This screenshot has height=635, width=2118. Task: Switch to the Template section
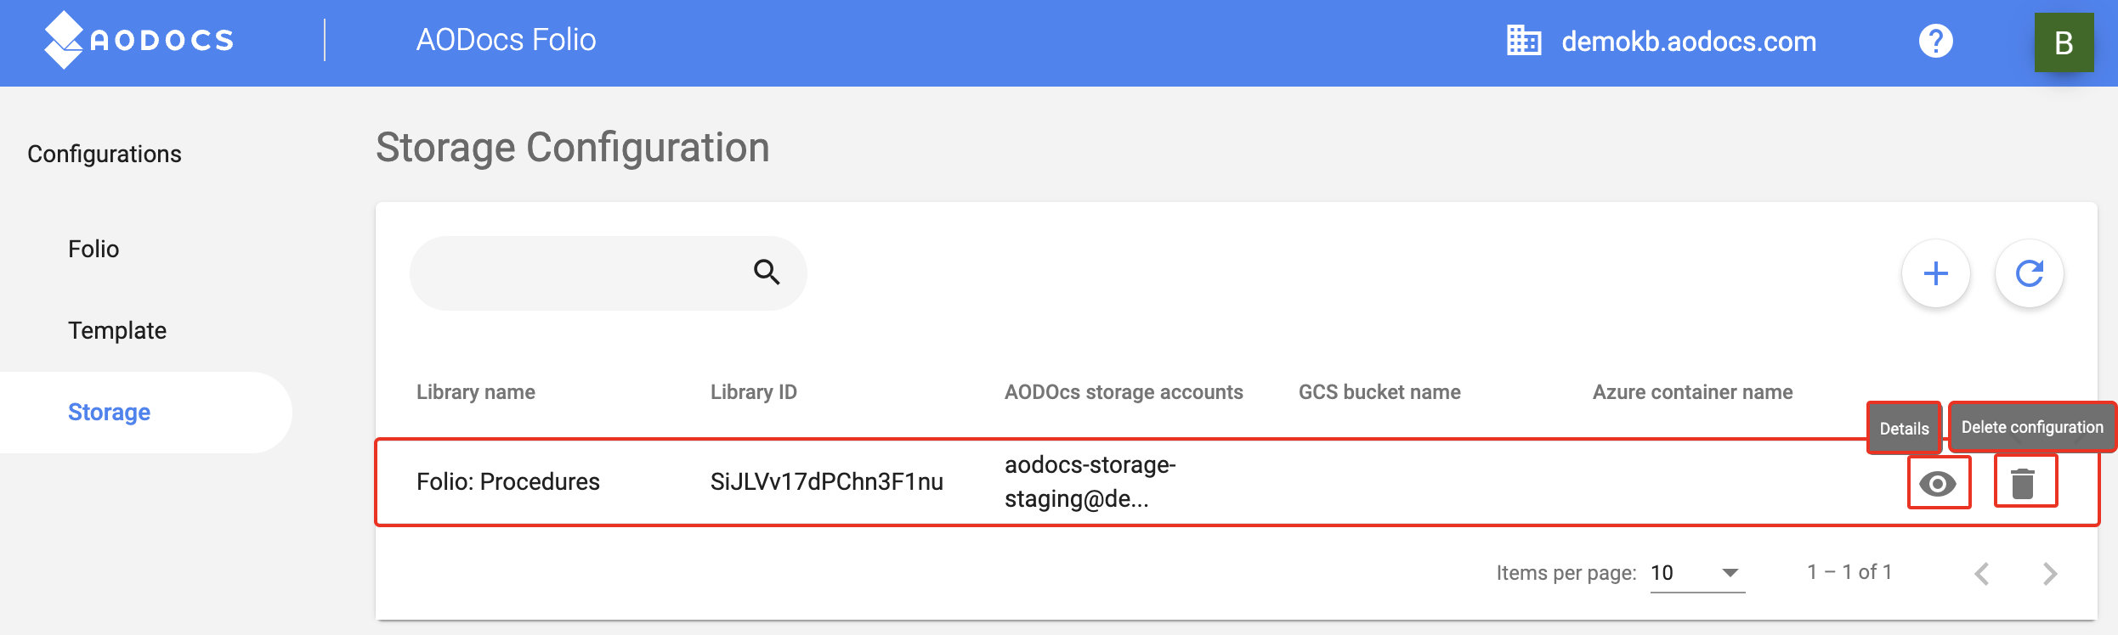(x=117, y=330)
